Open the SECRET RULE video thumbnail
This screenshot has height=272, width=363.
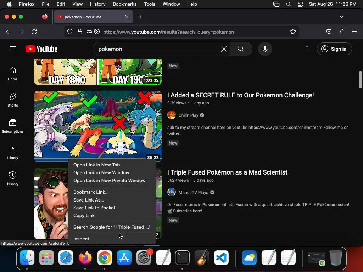[98, 126]
